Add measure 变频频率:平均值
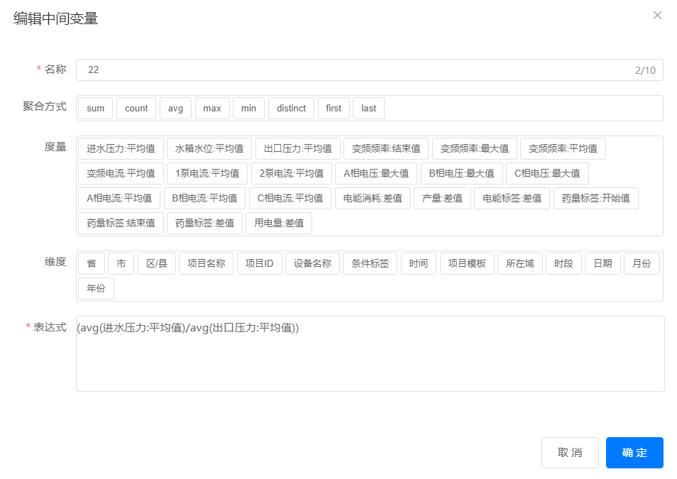Screen dimensions: 677x479 [563, 148]
